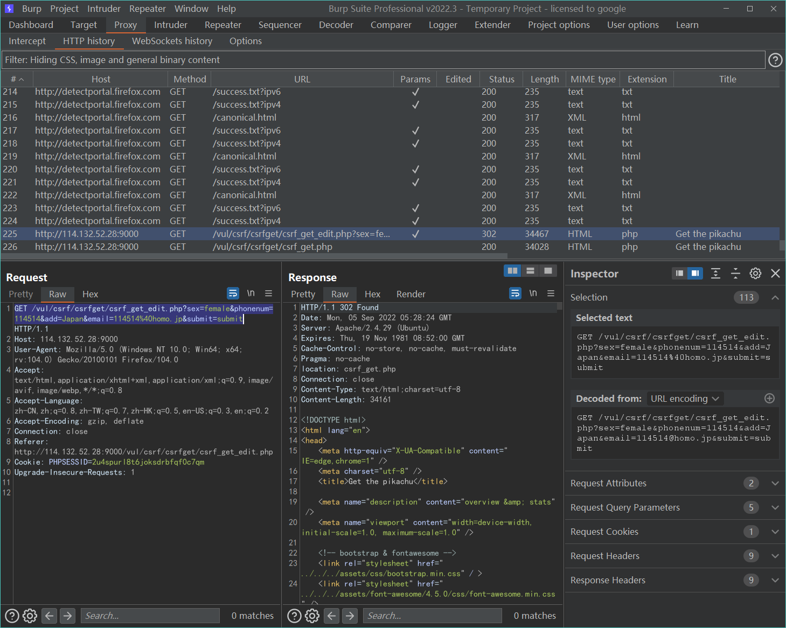Image resolution: width=786 pixels, height=628 pixels.
Task: Add decoding step plus icon
Action: pos(769,399)
